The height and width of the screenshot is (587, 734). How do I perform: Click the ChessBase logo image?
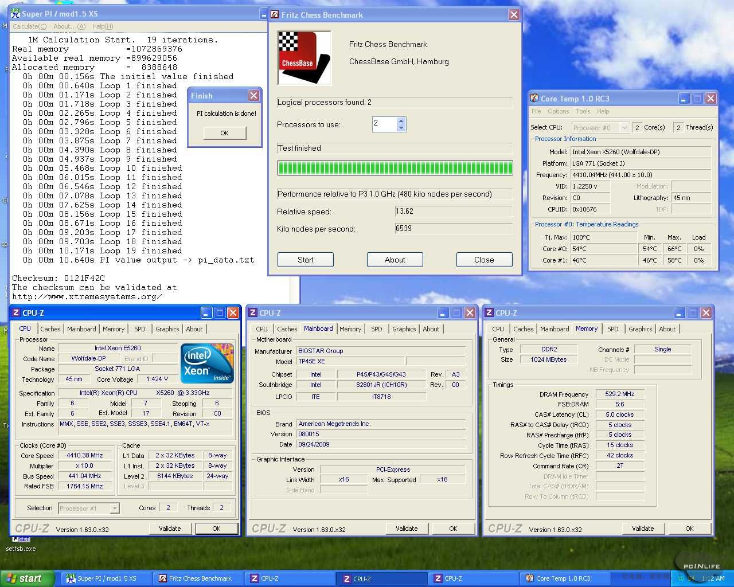(x=304, y=58)
